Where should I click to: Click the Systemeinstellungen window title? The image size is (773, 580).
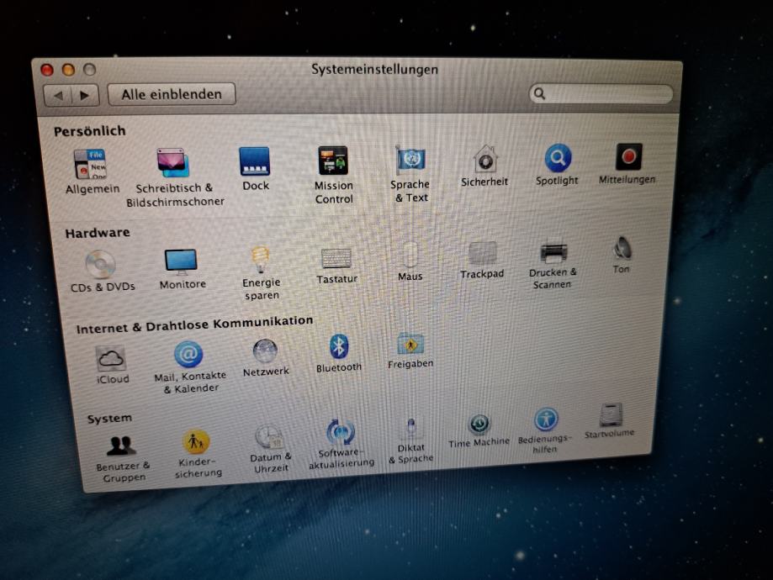point(374,70)
